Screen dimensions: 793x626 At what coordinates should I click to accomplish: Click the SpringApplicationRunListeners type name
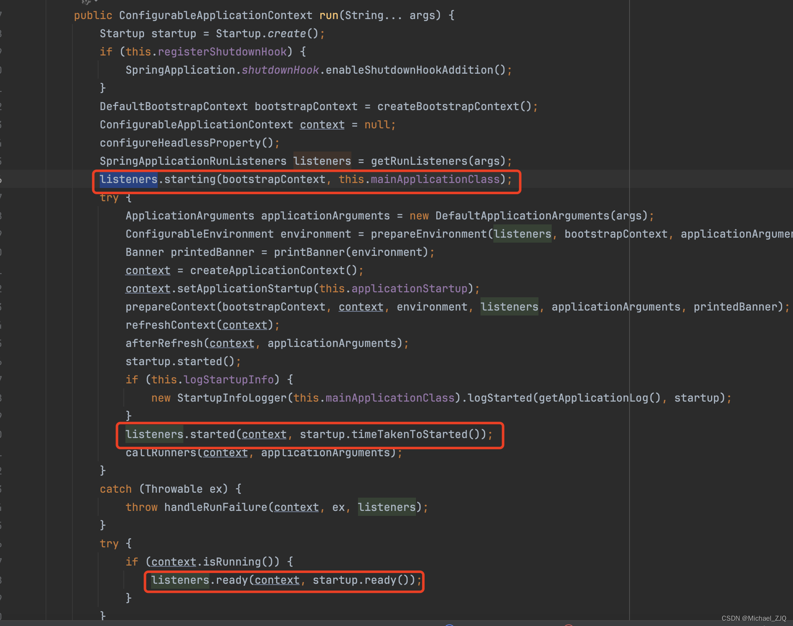pos(193,161)
